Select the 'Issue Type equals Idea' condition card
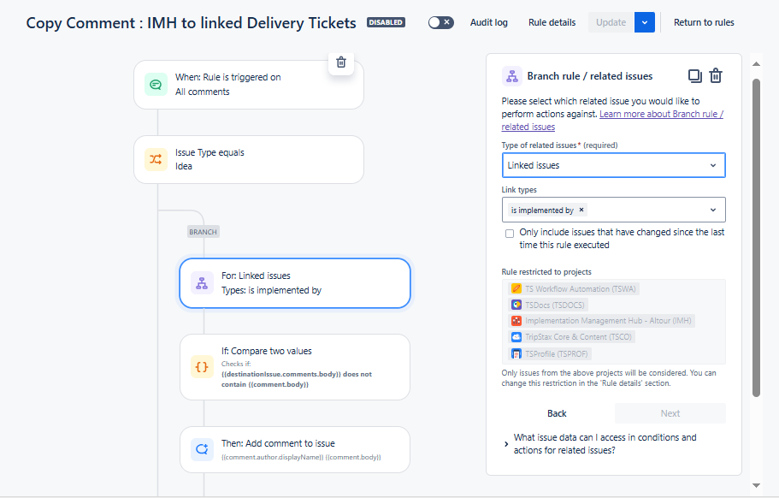779x498 pixels. pyautogui.click(x=249, y=159)
